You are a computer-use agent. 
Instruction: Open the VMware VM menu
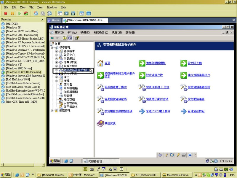(x=31, y=7)
